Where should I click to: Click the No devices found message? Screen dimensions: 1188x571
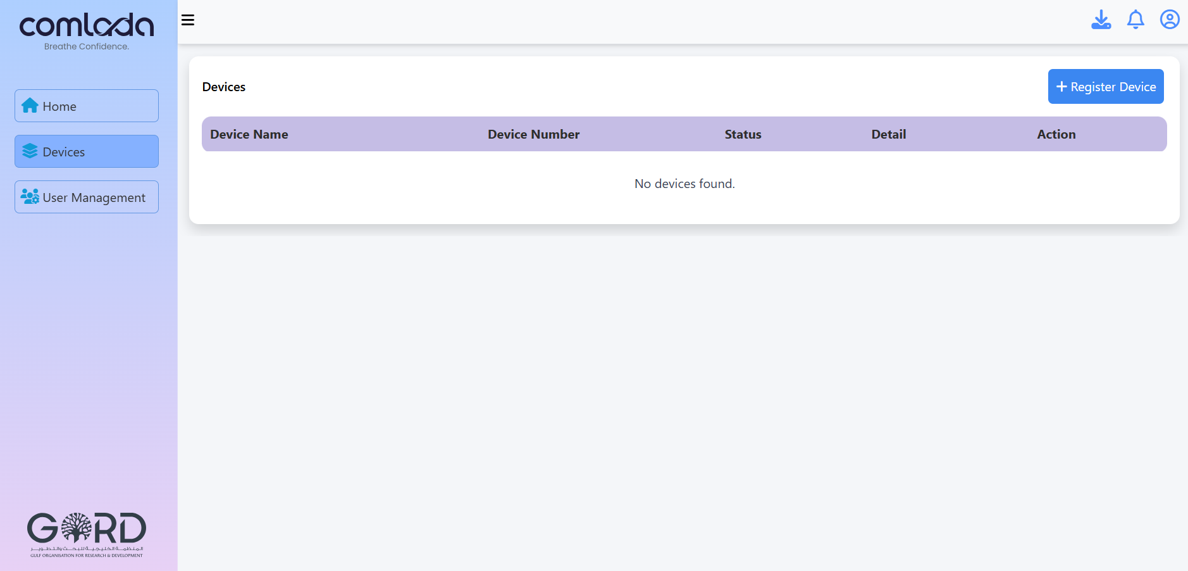point(684,184)
